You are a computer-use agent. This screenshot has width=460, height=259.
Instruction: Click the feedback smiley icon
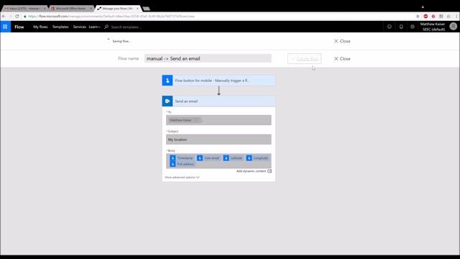[390, 27]
